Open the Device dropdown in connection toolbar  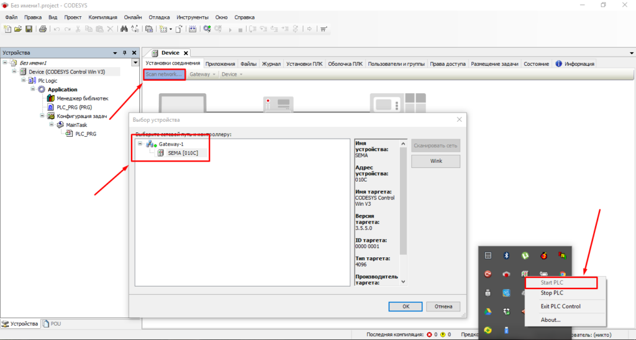coord(232,75)
